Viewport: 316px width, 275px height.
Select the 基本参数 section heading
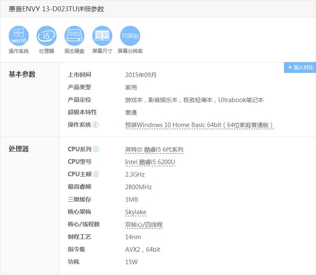click(22, 74)
